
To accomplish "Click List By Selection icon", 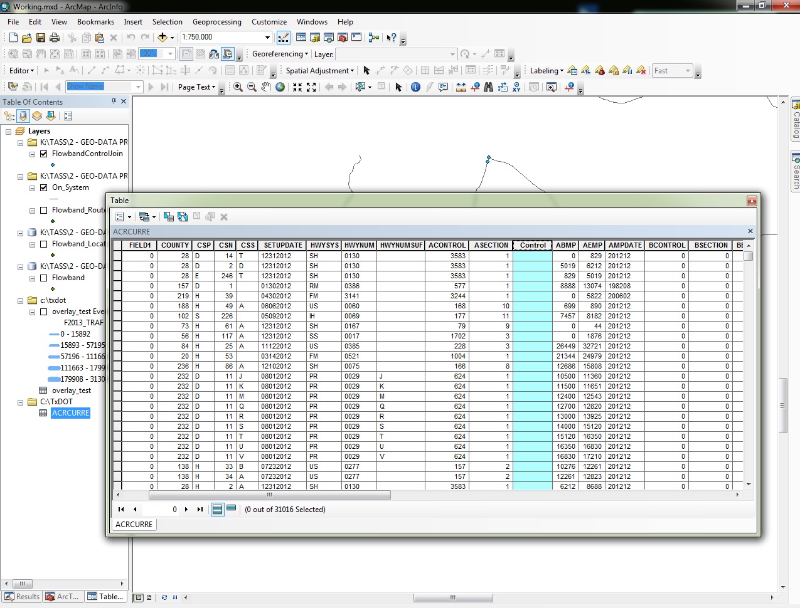I will (51, 116).
